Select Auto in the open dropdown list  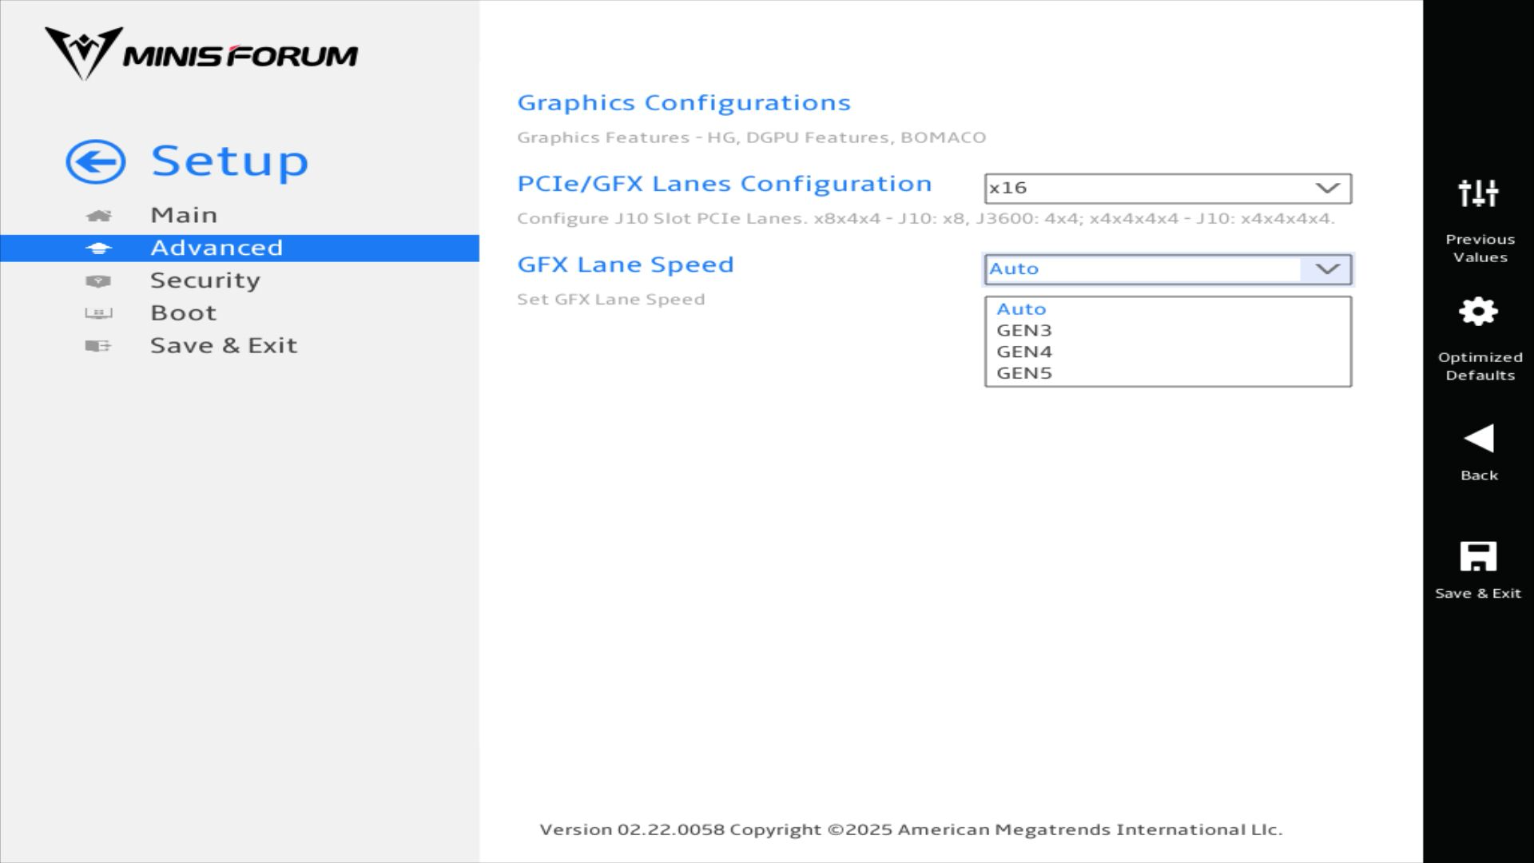pos(1021,309)
